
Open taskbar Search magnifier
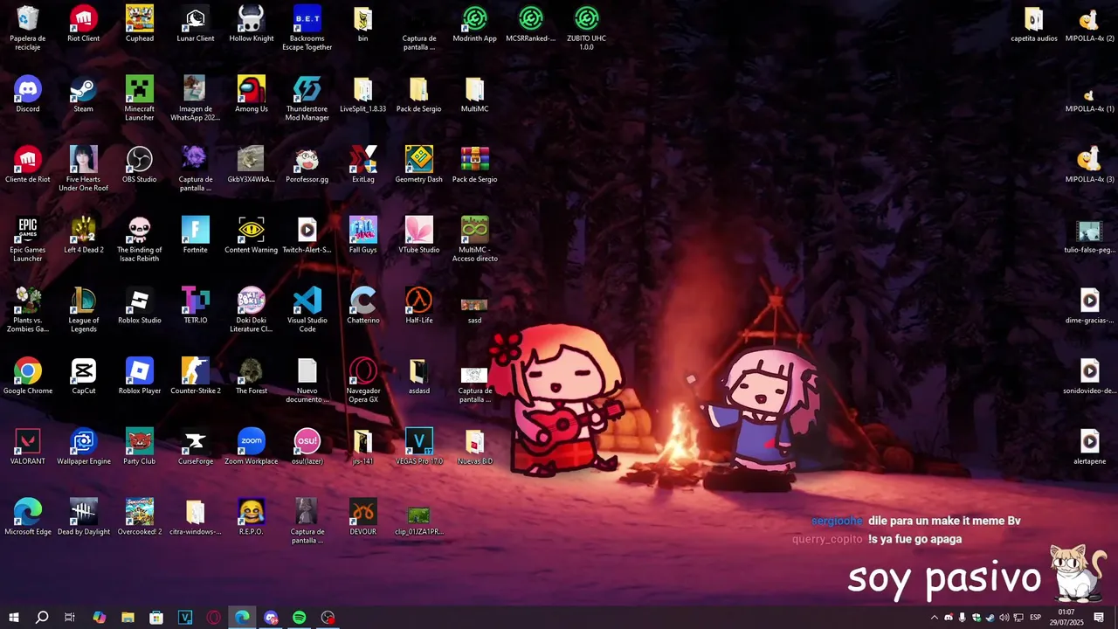[x=42, y=618]
